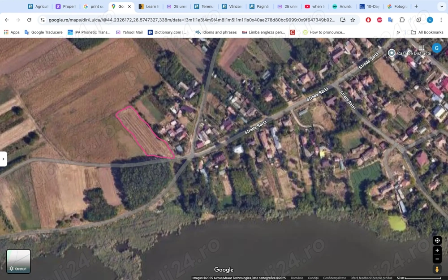Zoom out of the map
This screenshot has height=280, width=448.
pyautogui.click(x=437, y=259)
